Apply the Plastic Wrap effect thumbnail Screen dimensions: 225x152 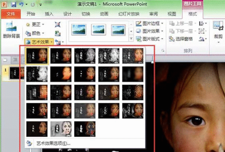click(133, 111)
